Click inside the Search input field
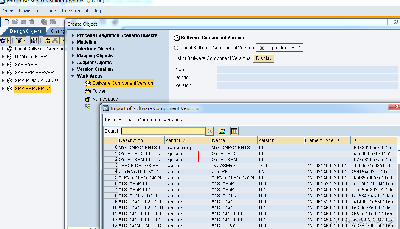The height and width of the screenshot is (229, 400). click(163, 131)
